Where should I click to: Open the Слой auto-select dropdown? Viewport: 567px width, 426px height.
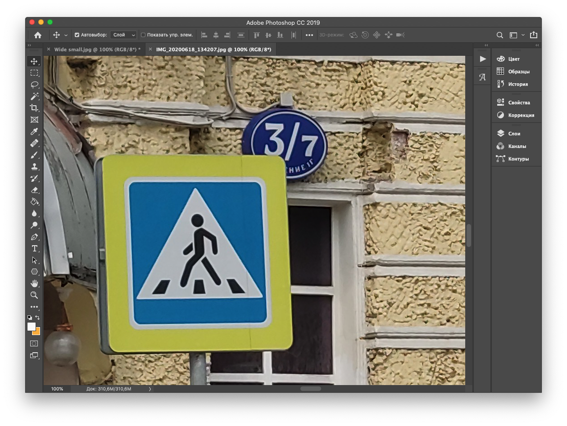point(123,35)
